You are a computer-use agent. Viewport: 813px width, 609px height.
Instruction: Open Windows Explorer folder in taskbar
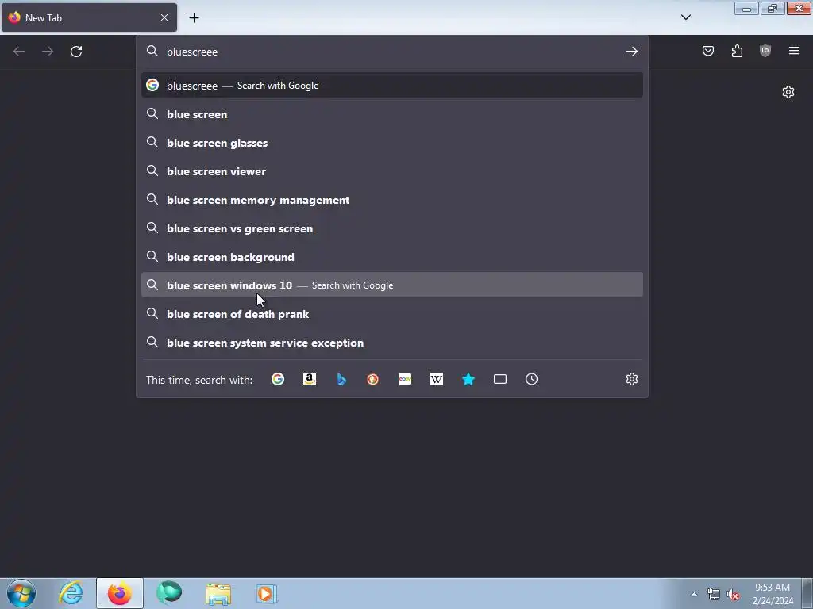pyautogui.click(x=218, y=593)
